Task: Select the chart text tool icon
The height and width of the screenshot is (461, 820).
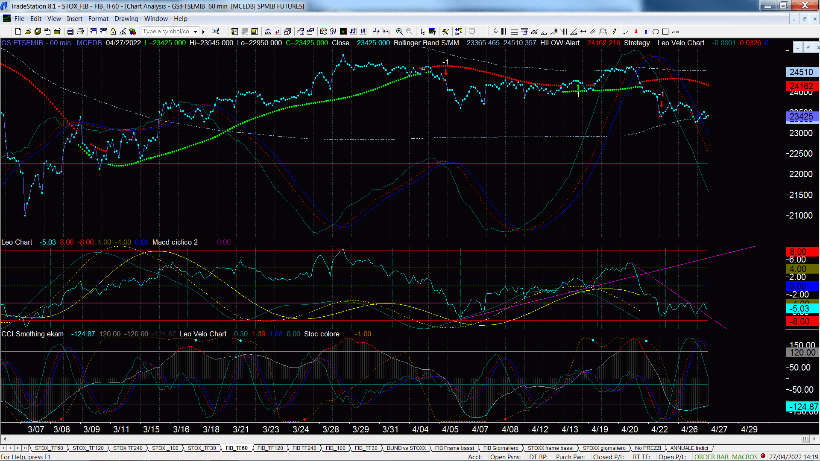Action: (432, 32)
